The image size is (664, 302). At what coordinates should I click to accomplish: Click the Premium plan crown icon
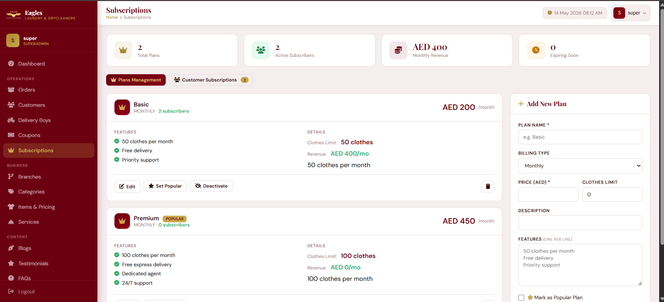click(122, 221)
